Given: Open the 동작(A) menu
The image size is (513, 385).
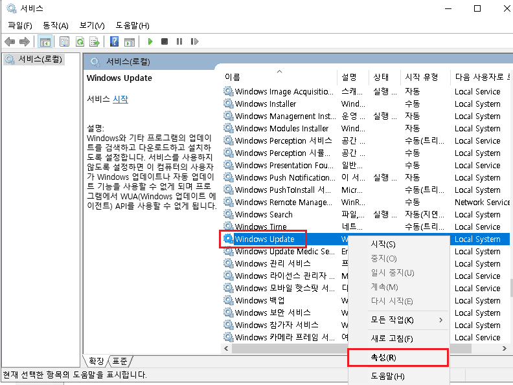Looking at the screenshot, I should 56,25.
